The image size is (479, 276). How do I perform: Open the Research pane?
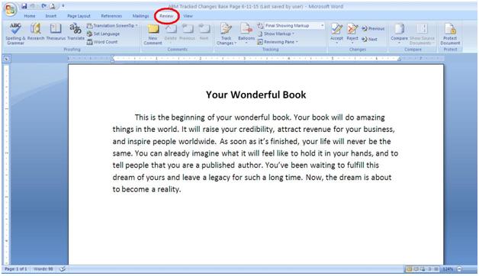tap(36, 32)
